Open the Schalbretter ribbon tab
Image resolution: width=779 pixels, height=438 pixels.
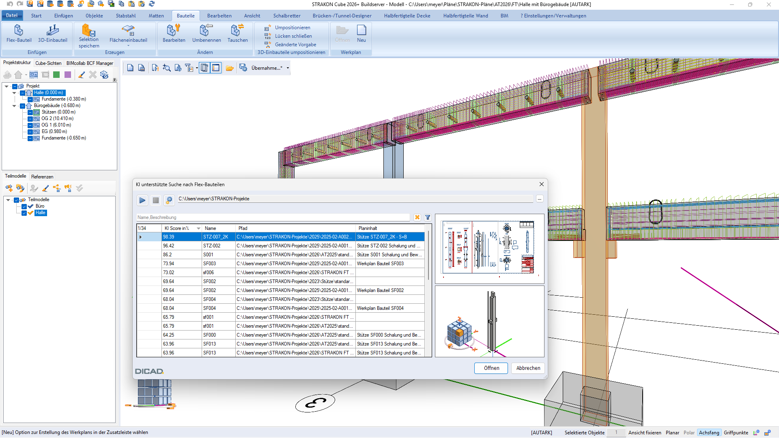[x=287, y=16]
